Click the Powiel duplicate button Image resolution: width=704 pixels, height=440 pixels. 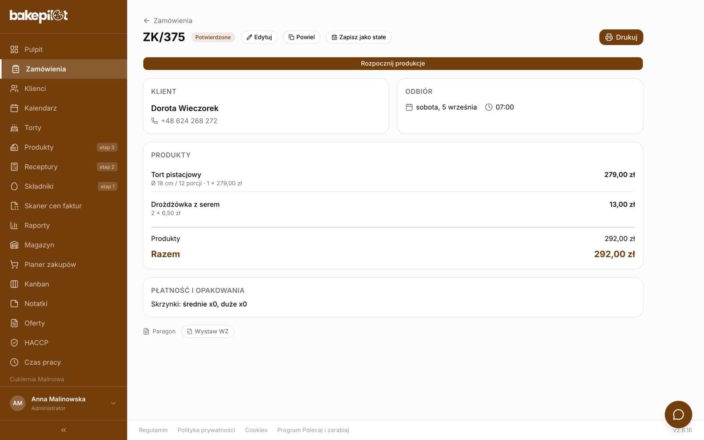(302, 37)
